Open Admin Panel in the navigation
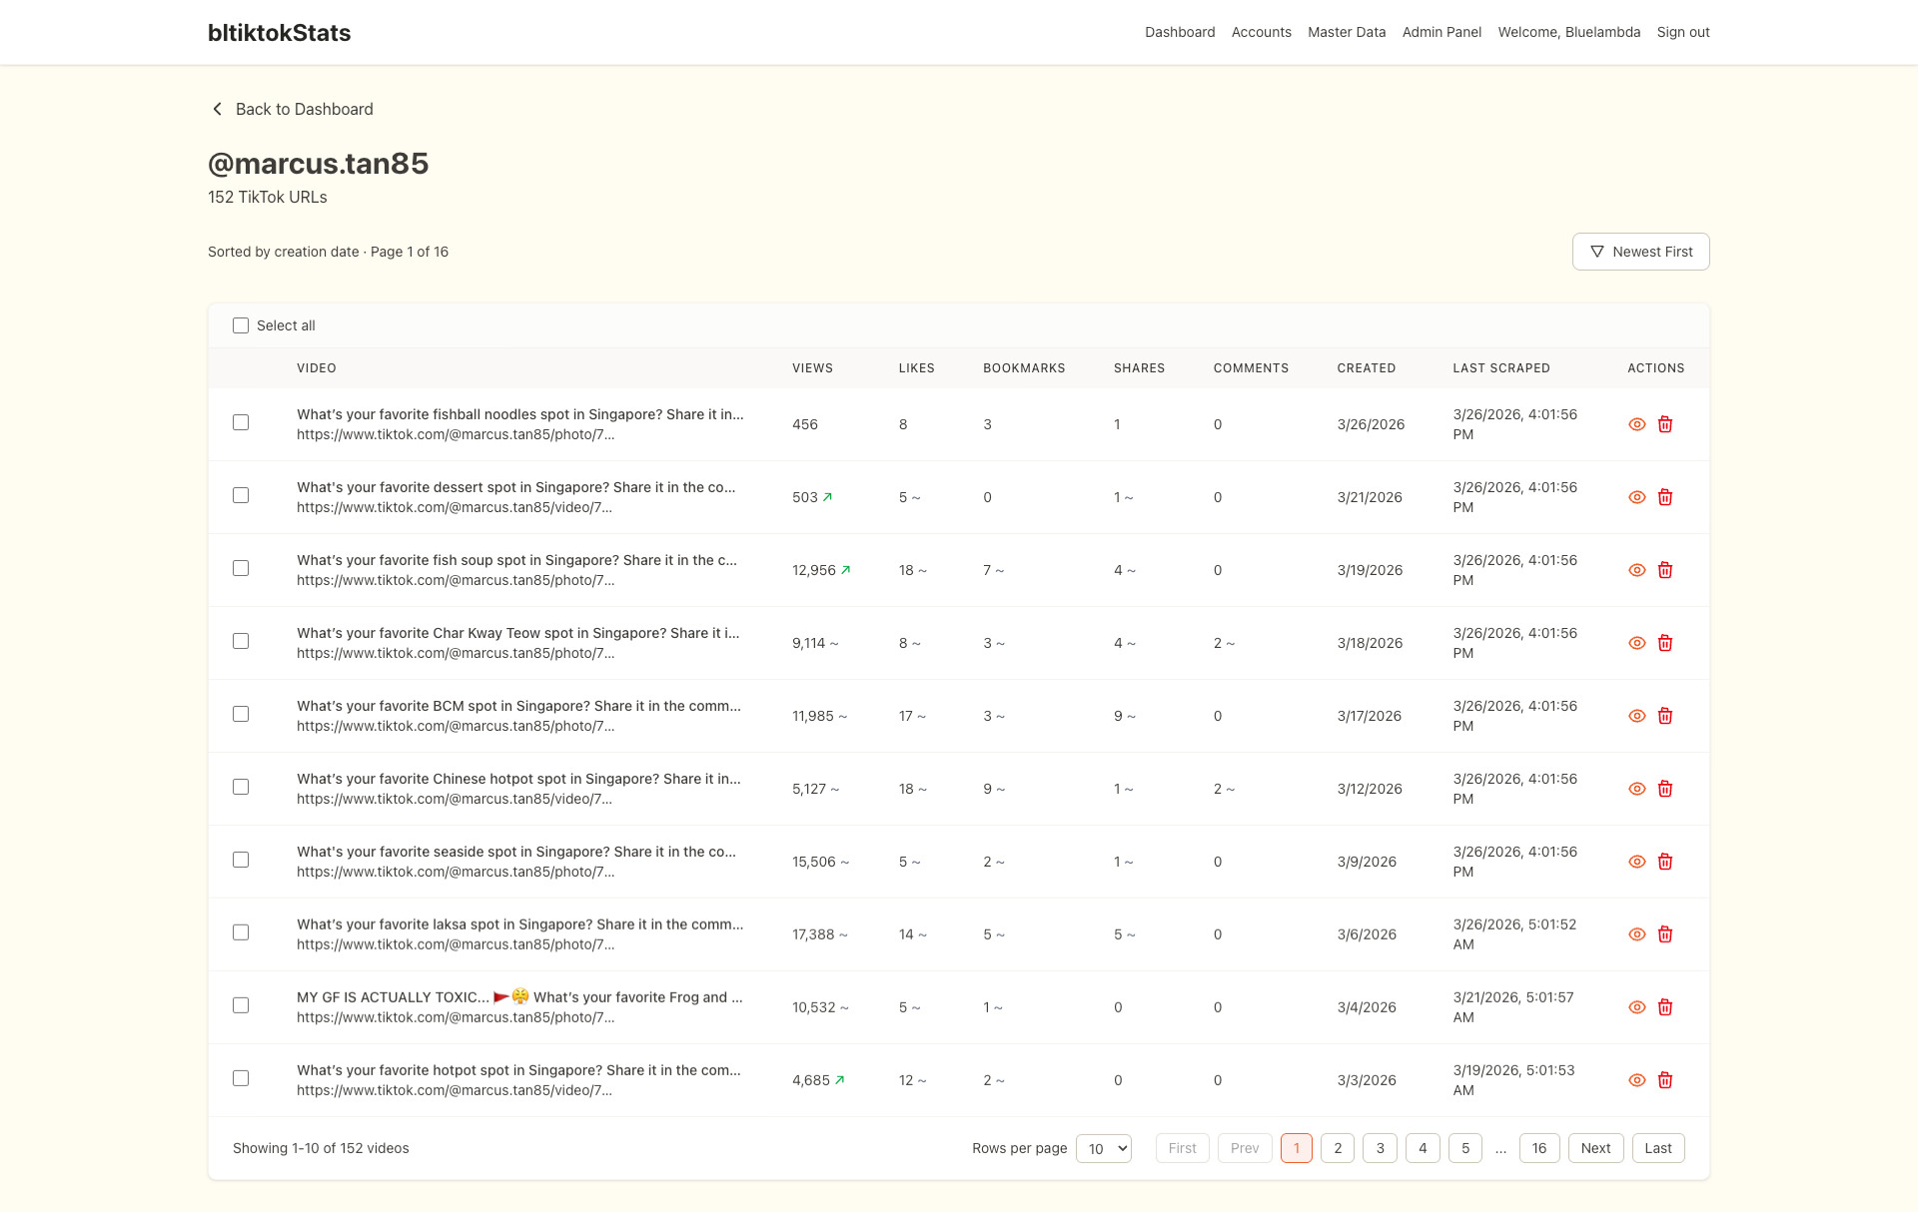The width and height of the screenshot is (1918, 1212). 1441,32
